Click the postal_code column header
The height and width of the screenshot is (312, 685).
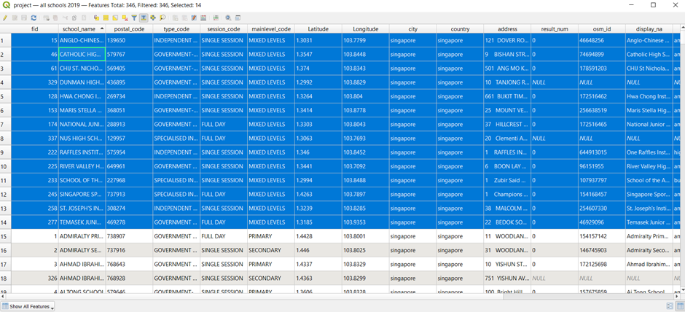click(x=128, y=28)
